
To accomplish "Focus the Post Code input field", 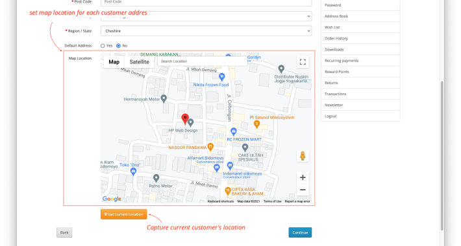I will [x=206, y=3].
